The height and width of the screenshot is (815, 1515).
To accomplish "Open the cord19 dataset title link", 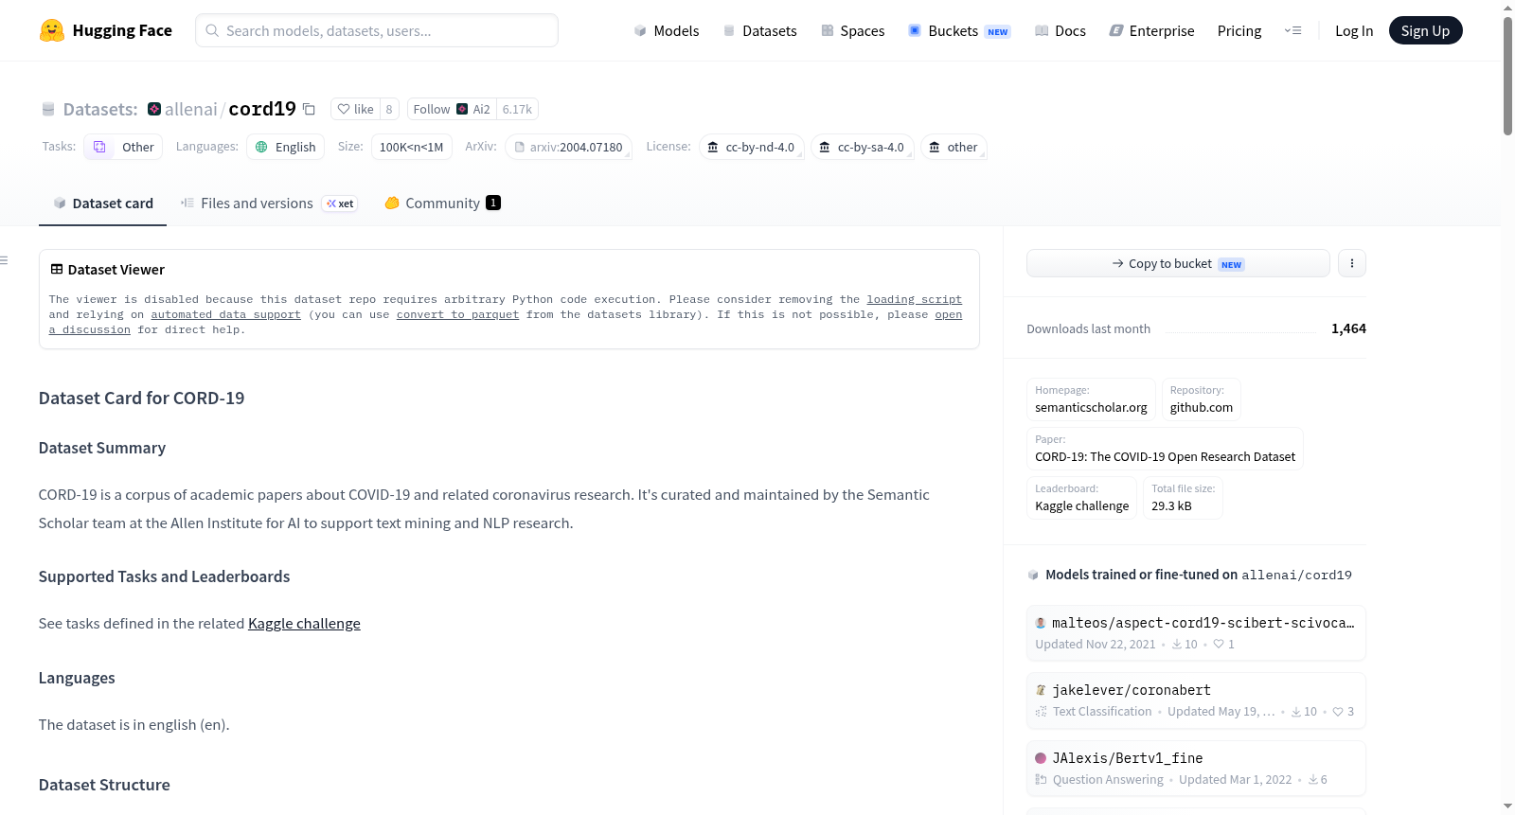I will [x=262, y=109].
